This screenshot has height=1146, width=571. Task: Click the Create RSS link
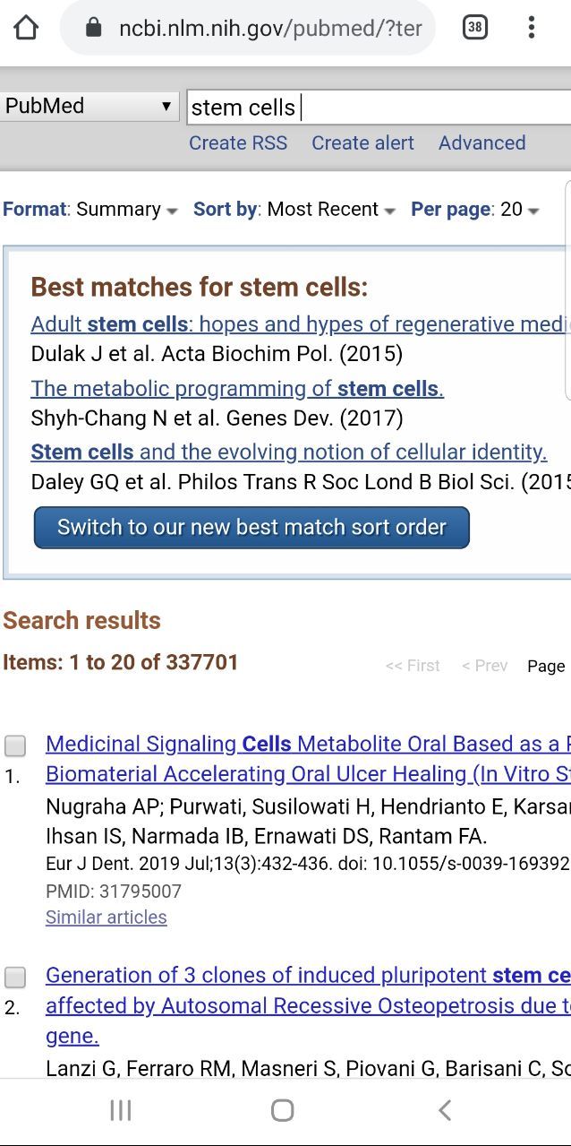pos(238,143)
